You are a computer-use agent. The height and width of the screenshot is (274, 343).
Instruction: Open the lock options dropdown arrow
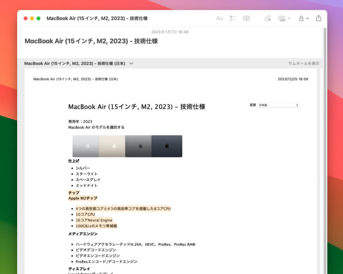click(x=307, y=18)
